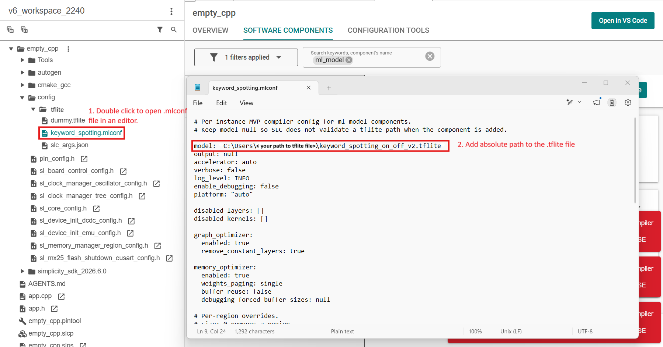Expand the autogen folder
This screenshot has width=663, height=347.
[x=22, y=72]
